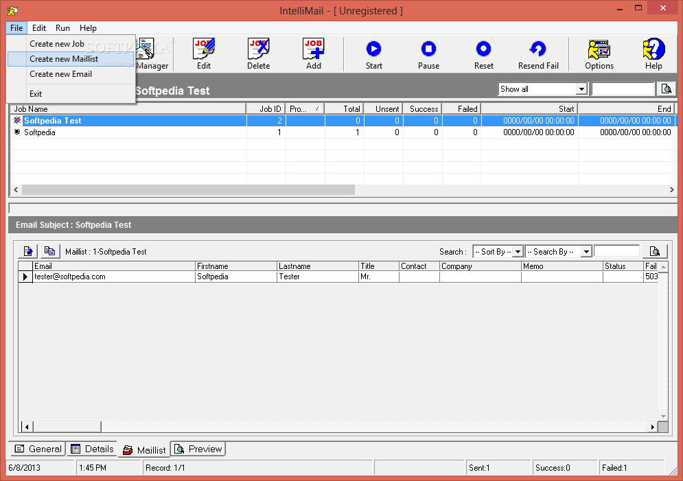The height and width of the screenshot is (481, 683).
Task: Click the Unsent column header
Action: 383,109
